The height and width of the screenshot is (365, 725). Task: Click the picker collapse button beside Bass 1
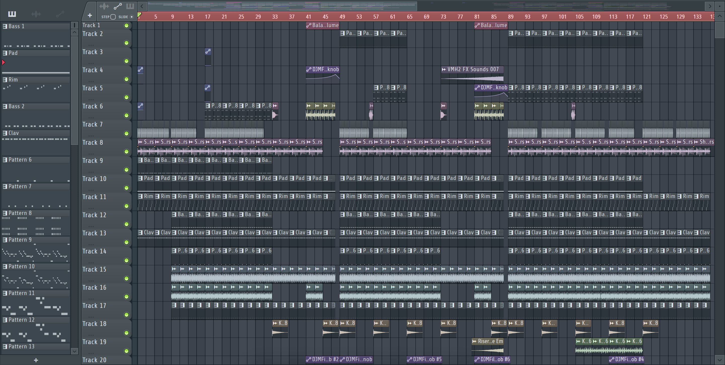tap(74, 25)
